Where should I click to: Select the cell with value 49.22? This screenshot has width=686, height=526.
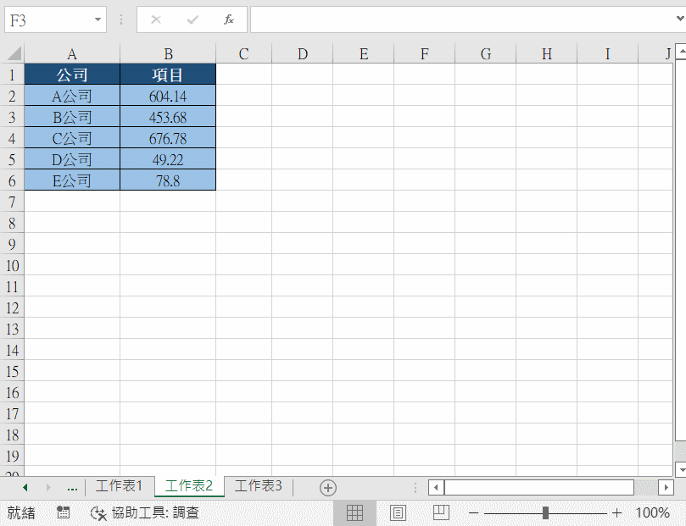pos(168,159)
